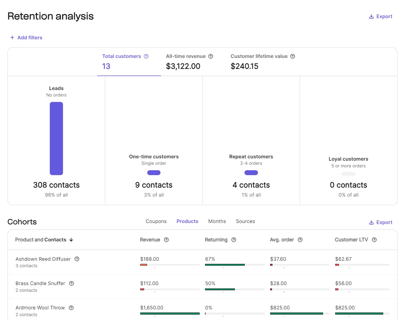Click the 0 contacts value
Image resolution: width=406 pixels, height=320 pixels.
tap(348, 185)
